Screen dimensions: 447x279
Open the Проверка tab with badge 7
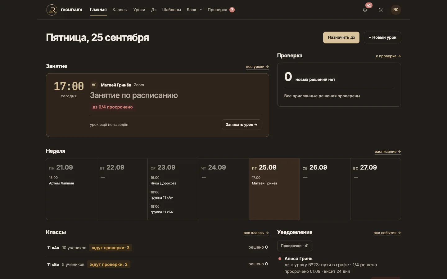click(x=221, y=10)
